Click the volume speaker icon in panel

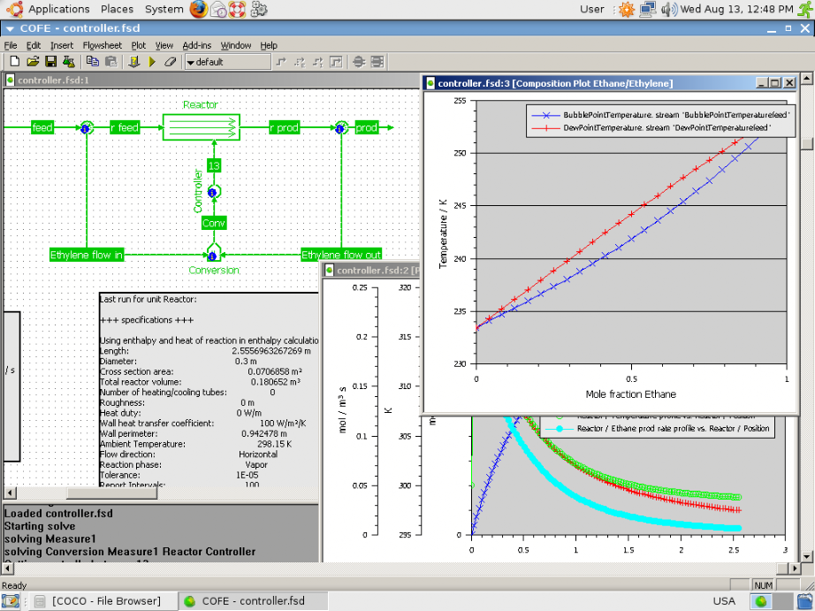[669, 9]
